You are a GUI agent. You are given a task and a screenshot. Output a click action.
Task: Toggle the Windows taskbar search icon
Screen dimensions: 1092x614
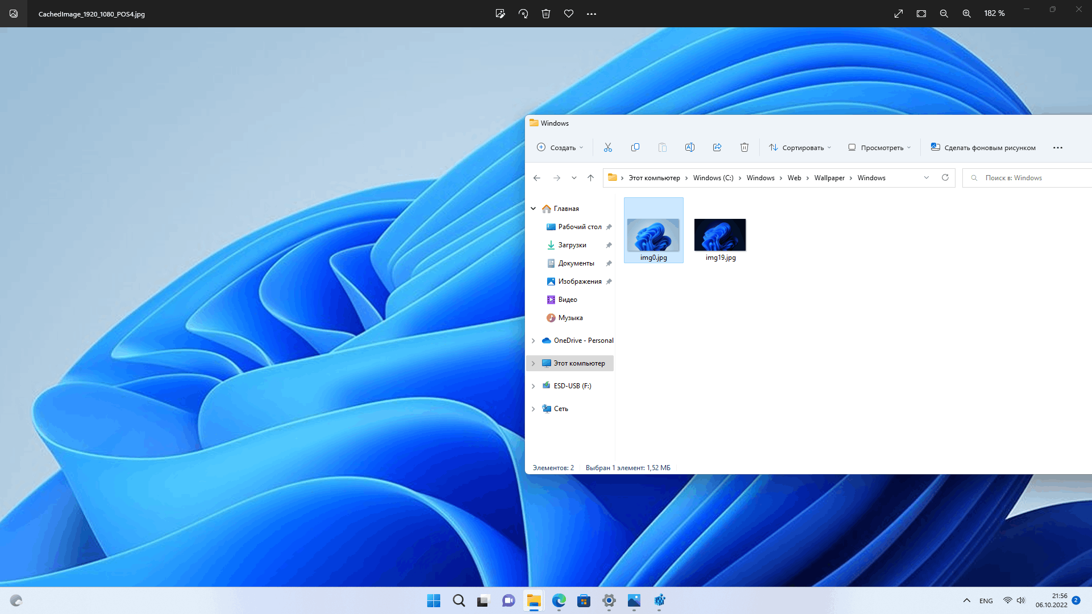(458, 600)
